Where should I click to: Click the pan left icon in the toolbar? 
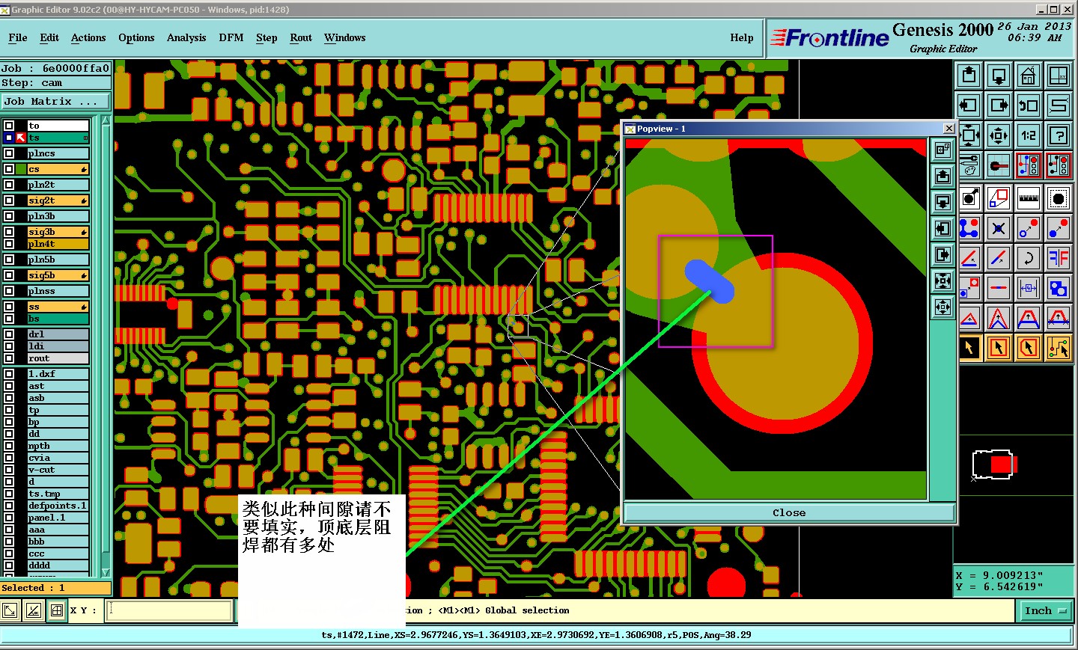tap(969, 105)
